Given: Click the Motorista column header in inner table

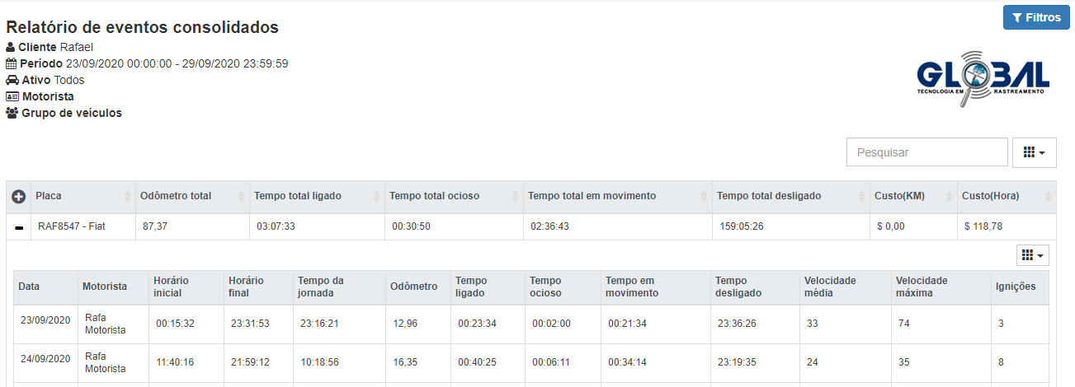Looking at the screenshot, I should (105, 287).
